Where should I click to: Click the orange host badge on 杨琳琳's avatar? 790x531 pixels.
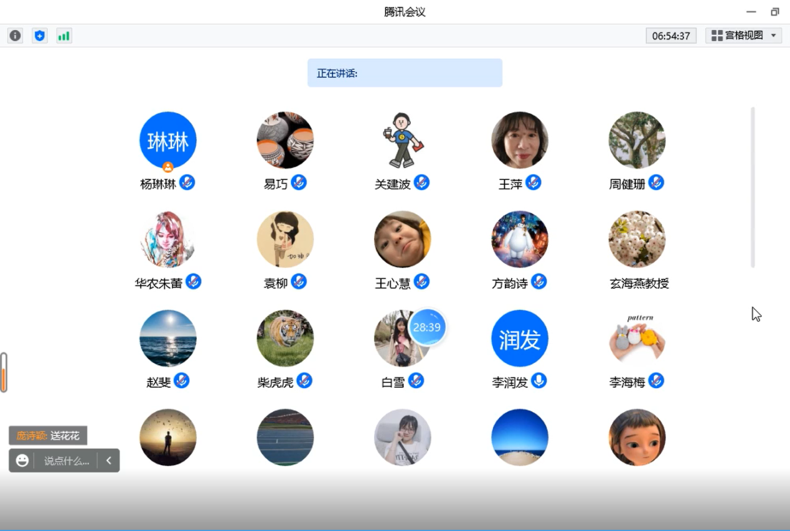(167, 167)
